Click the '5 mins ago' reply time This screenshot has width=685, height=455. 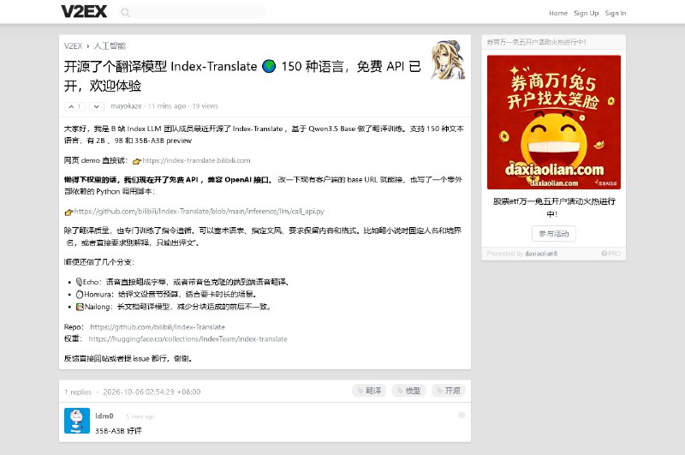point(140,416)
